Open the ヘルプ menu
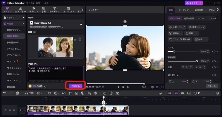The height and width of the screenshot is (117, 222). pyautogui.click(x=45, y=3)
